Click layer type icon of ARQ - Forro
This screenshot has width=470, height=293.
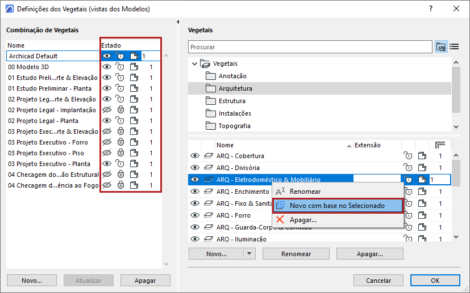208,215
